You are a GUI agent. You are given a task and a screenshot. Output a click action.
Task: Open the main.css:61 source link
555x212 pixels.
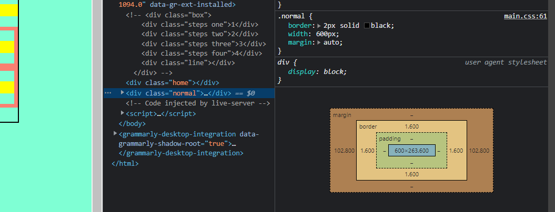point(525,16)
